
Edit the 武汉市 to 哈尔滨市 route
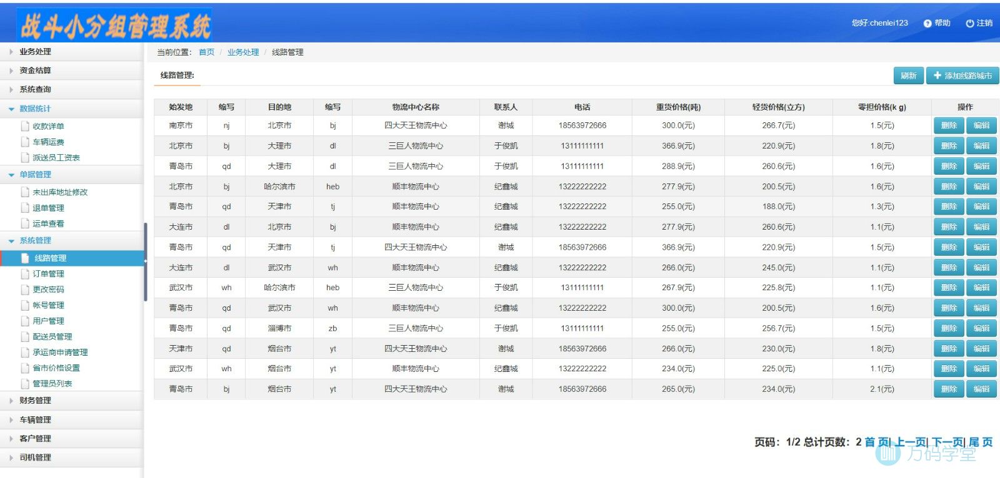[981, 288]
